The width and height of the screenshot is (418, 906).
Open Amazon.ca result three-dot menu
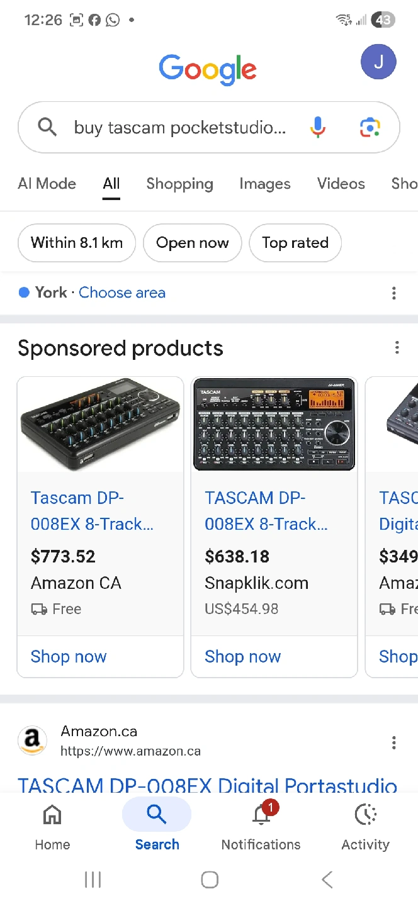tap(394, 742)
